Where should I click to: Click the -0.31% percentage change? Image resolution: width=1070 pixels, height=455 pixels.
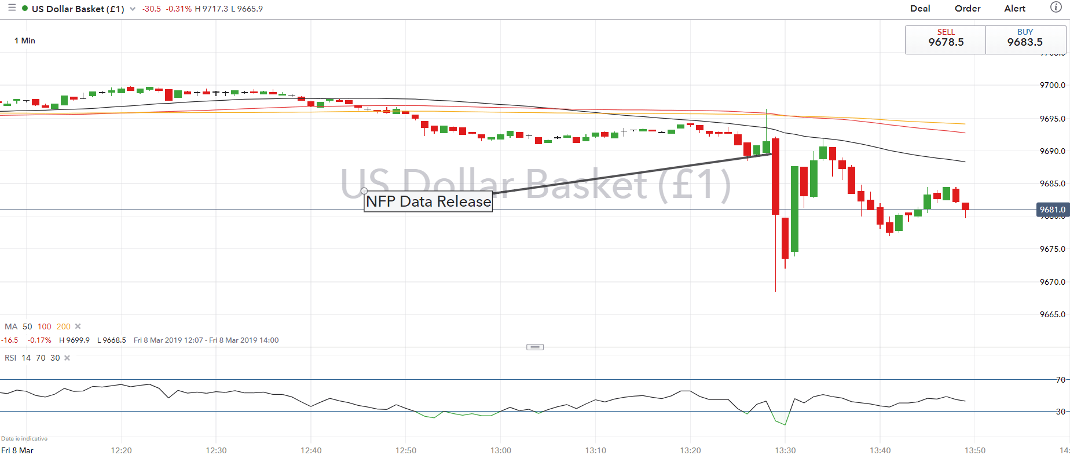click(178, 9)
